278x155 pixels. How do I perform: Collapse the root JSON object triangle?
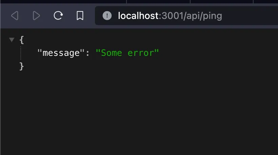click(x=12, y=40)
